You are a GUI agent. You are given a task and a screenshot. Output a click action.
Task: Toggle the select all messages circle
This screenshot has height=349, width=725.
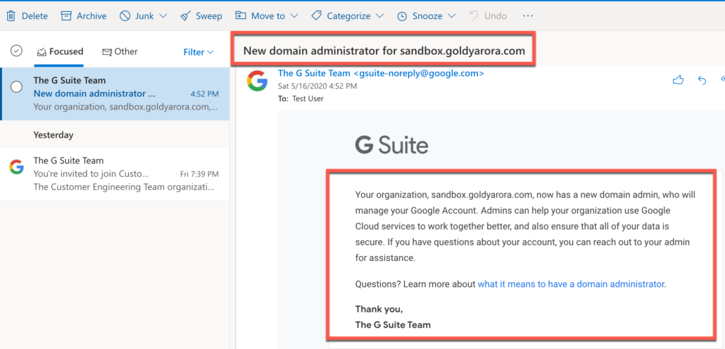16,51
